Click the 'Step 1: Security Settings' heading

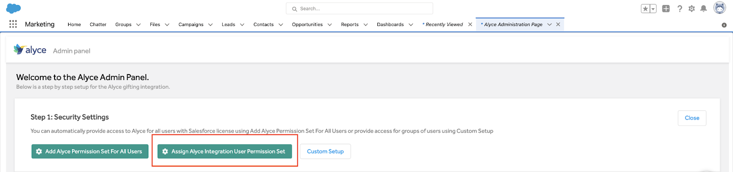(x=70, y=117)
